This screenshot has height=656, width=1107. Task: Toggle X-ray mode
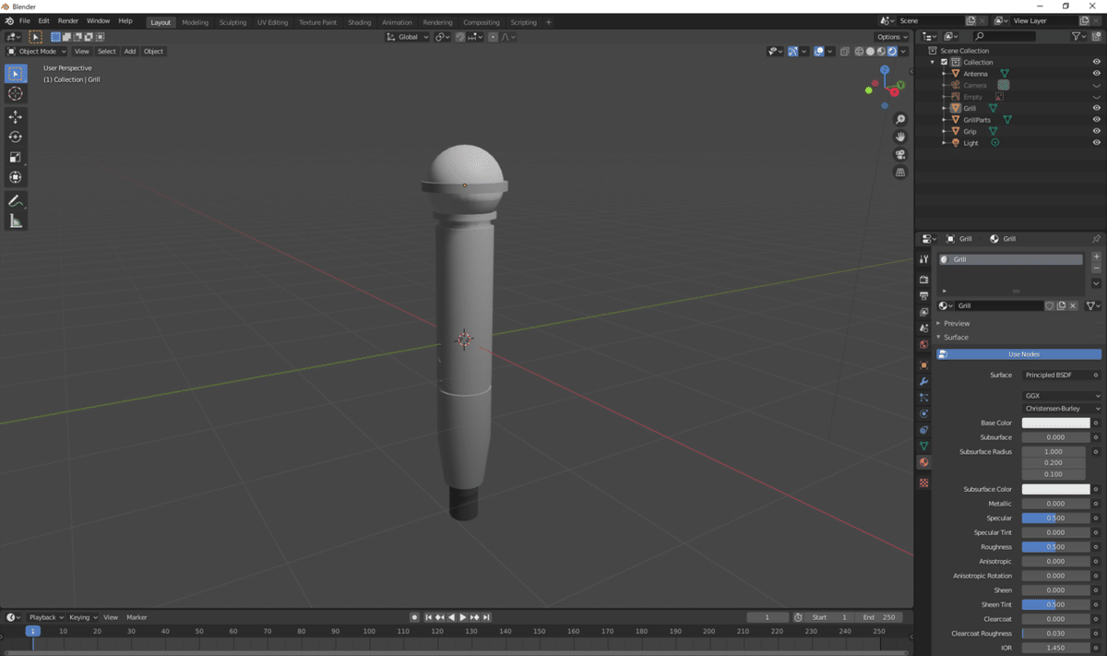[844, 52]
